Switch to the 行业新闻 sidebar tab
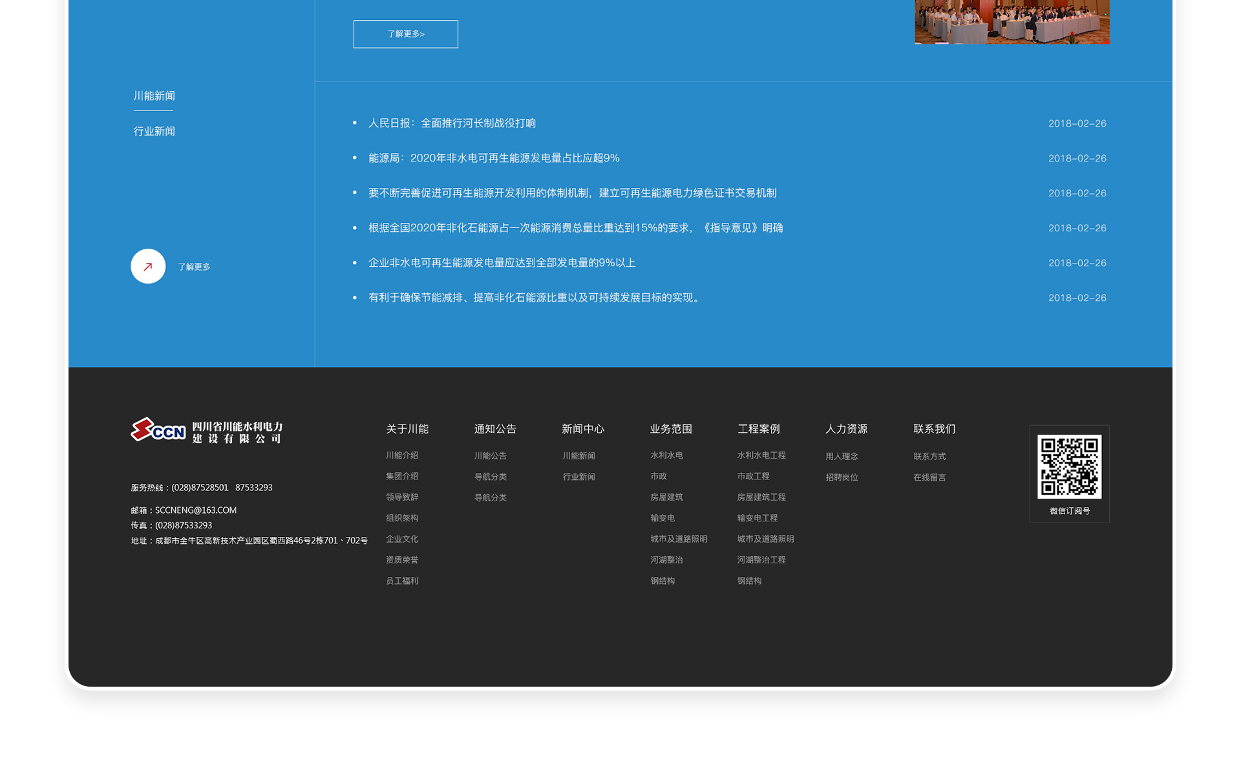1241x770 pixels. 154,132
